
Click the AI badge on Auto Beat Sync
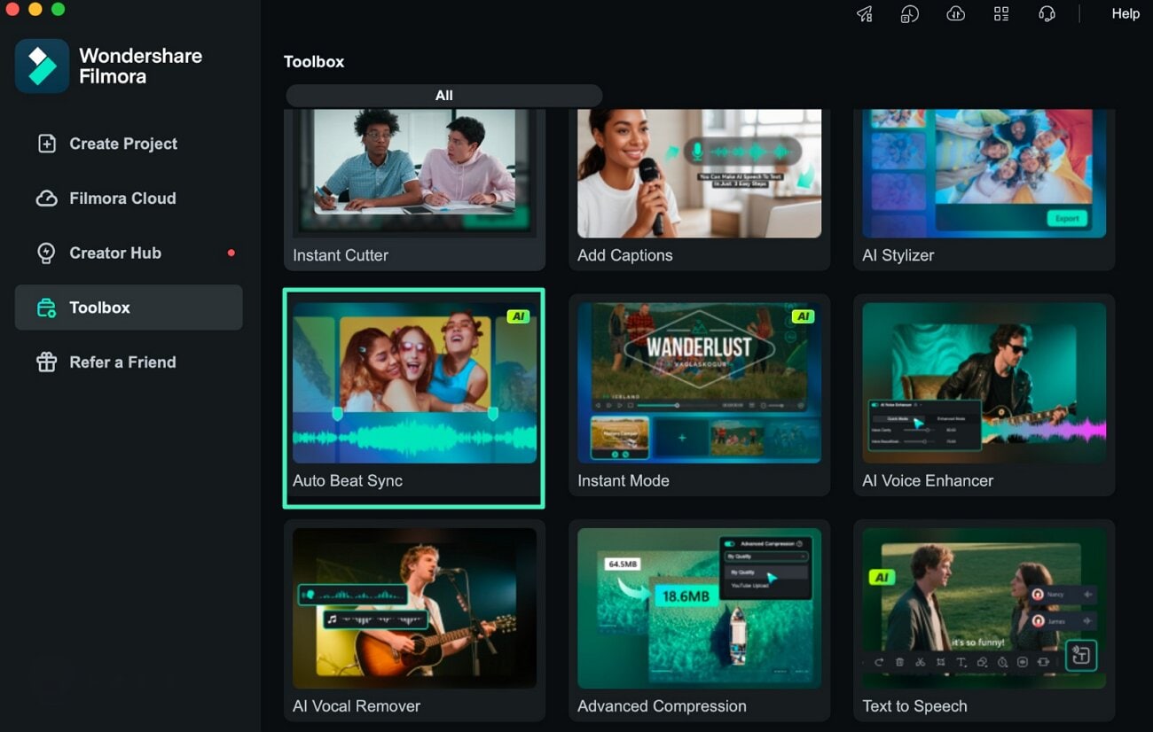point(518,316)
